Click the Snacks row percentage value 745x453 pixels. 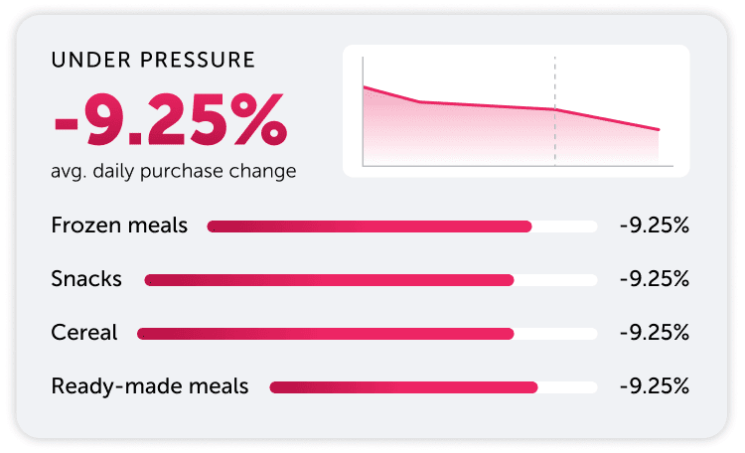coord(654,279)
